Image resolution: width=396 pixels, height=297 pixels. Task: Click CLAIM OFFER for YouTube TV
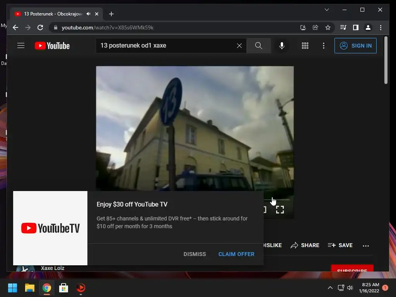(x=236, y=254)
